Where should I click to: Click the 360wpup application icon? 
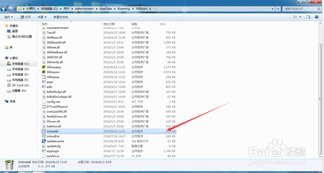click(x=44, y=77)
